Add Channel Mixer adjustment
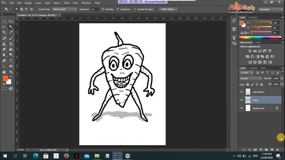 (267, 56)
